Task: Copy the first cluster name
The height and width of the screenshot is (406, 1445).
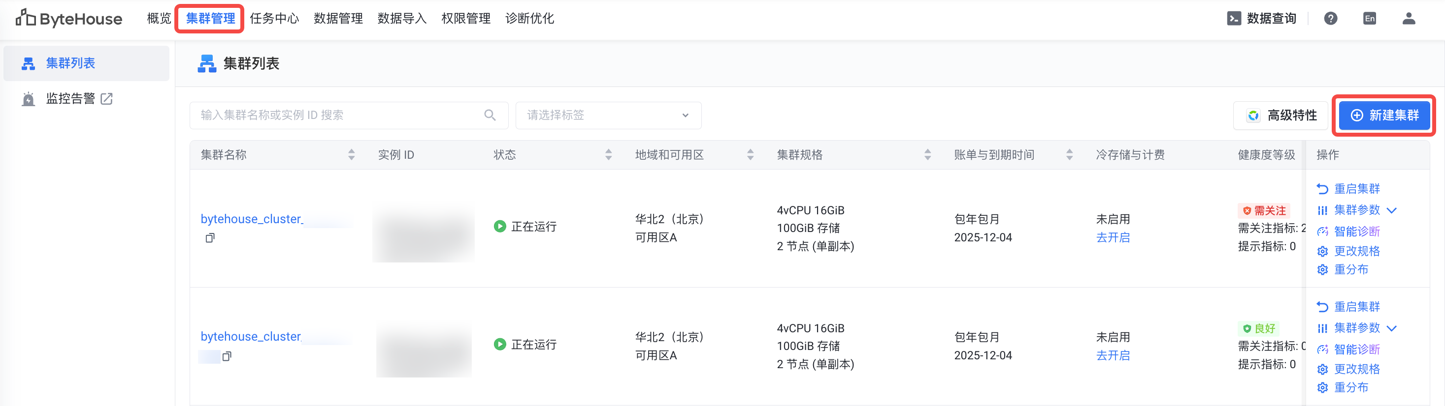Action: [210, 238]
